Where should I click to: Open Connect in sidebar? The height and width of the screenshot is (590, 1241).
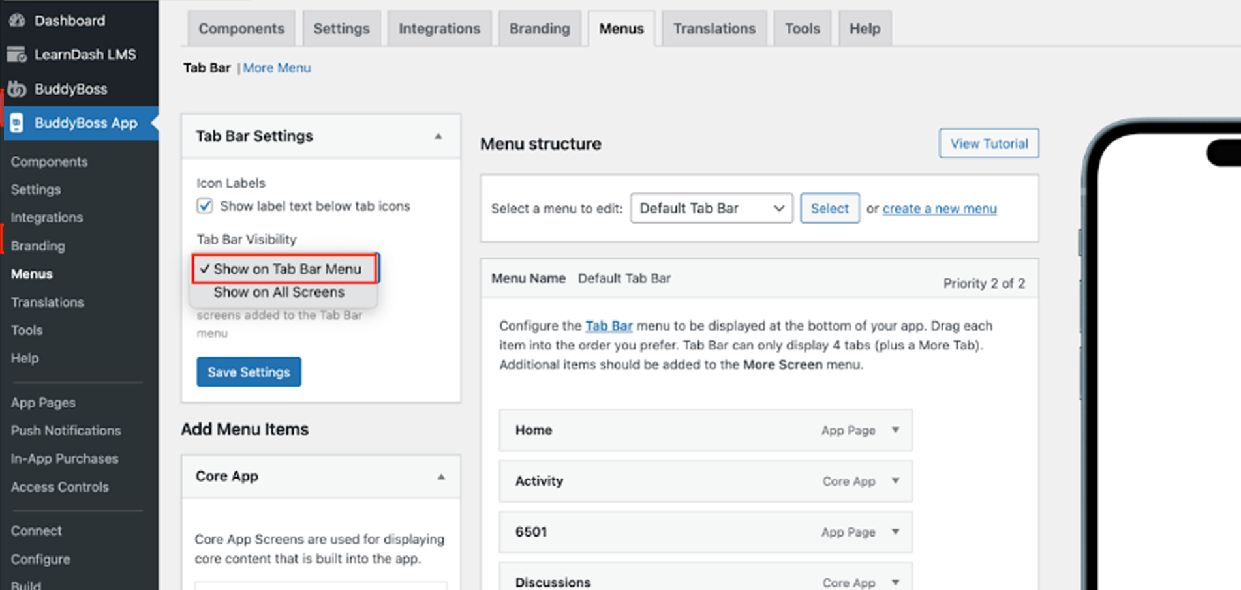36,531
